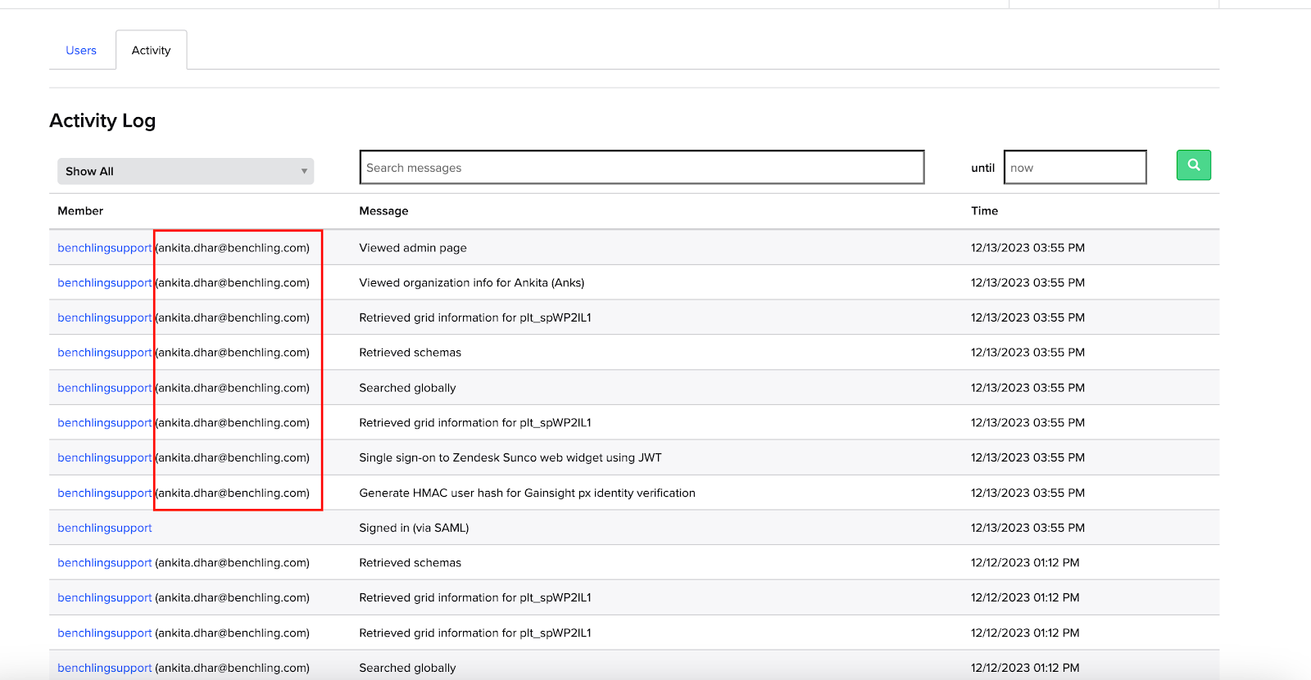The height and width of the screenshot is (680, 1311).
Task: Select the Activity tab
Action: (x=152, y=51)
